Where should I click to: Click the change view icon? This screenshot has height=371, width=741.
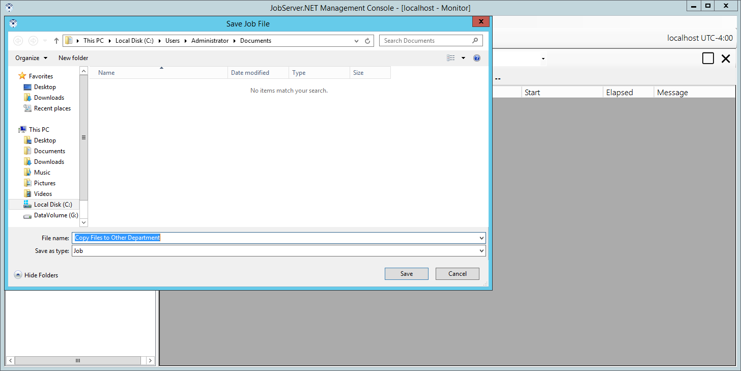[x=451, y=58]
